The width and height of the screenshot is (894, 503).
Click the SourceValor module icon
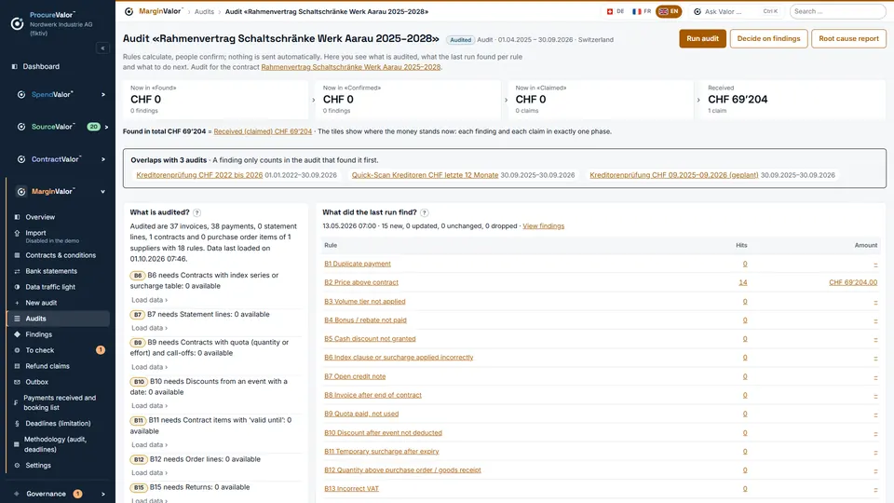[21, 127]
